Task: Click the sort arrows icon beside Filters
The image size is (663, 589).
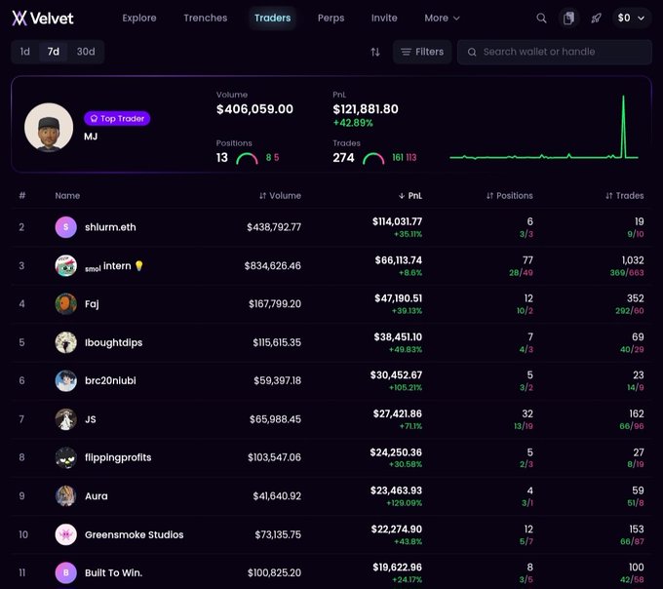Action: (x=375, y=52)
